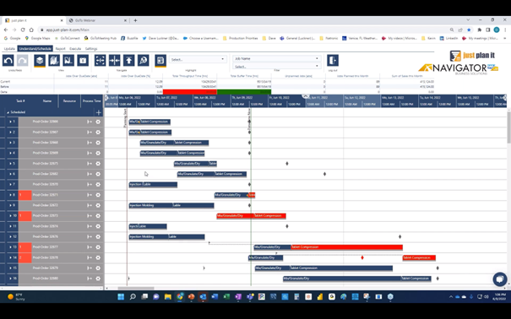Switch to the Report tab
The image size is (511, 319).
click(x=60, y=48)
